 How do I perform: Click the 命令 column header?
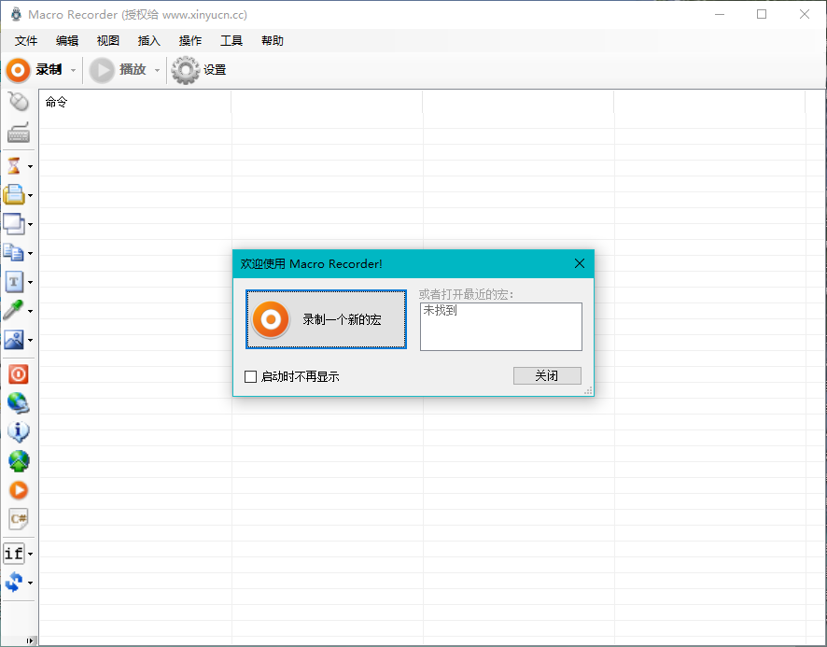pos(135,102)
